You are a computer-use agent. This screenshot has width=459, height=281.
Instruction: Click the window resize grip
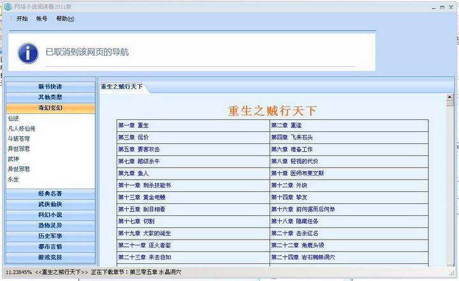(452, 273)
